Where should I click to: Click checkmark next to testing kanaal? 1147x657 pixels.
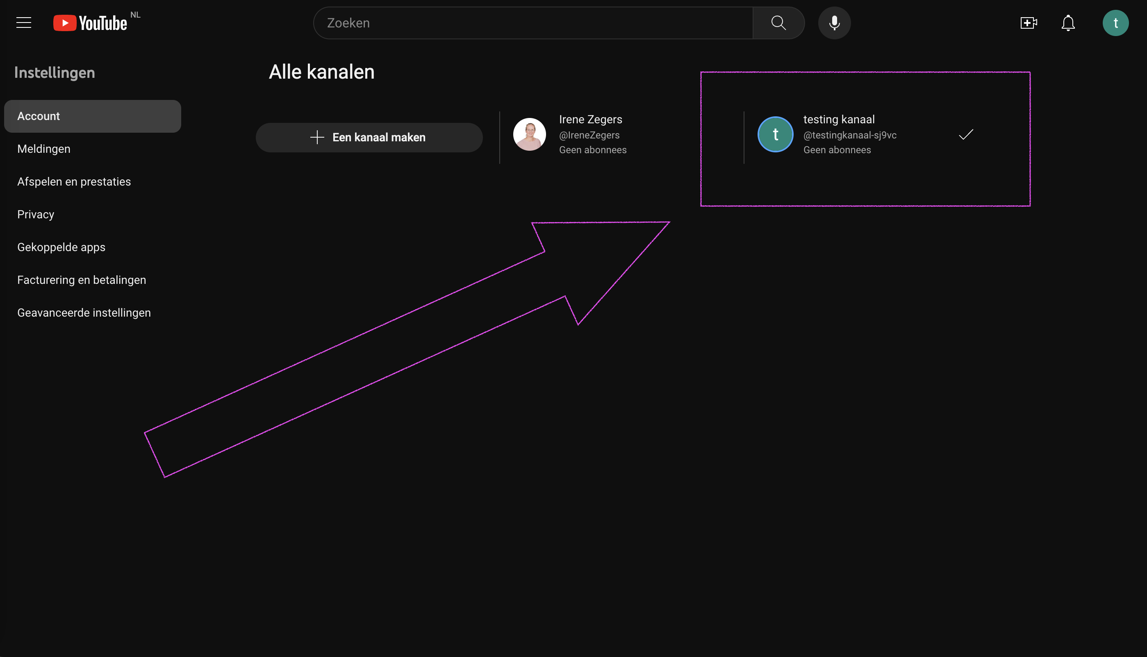coord(966,134)
